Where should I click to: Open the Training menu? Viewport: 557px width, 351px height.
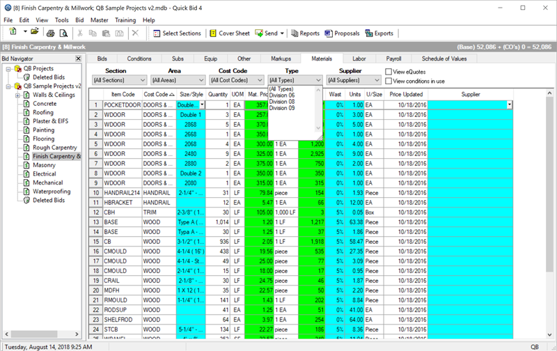coord(125,20)
